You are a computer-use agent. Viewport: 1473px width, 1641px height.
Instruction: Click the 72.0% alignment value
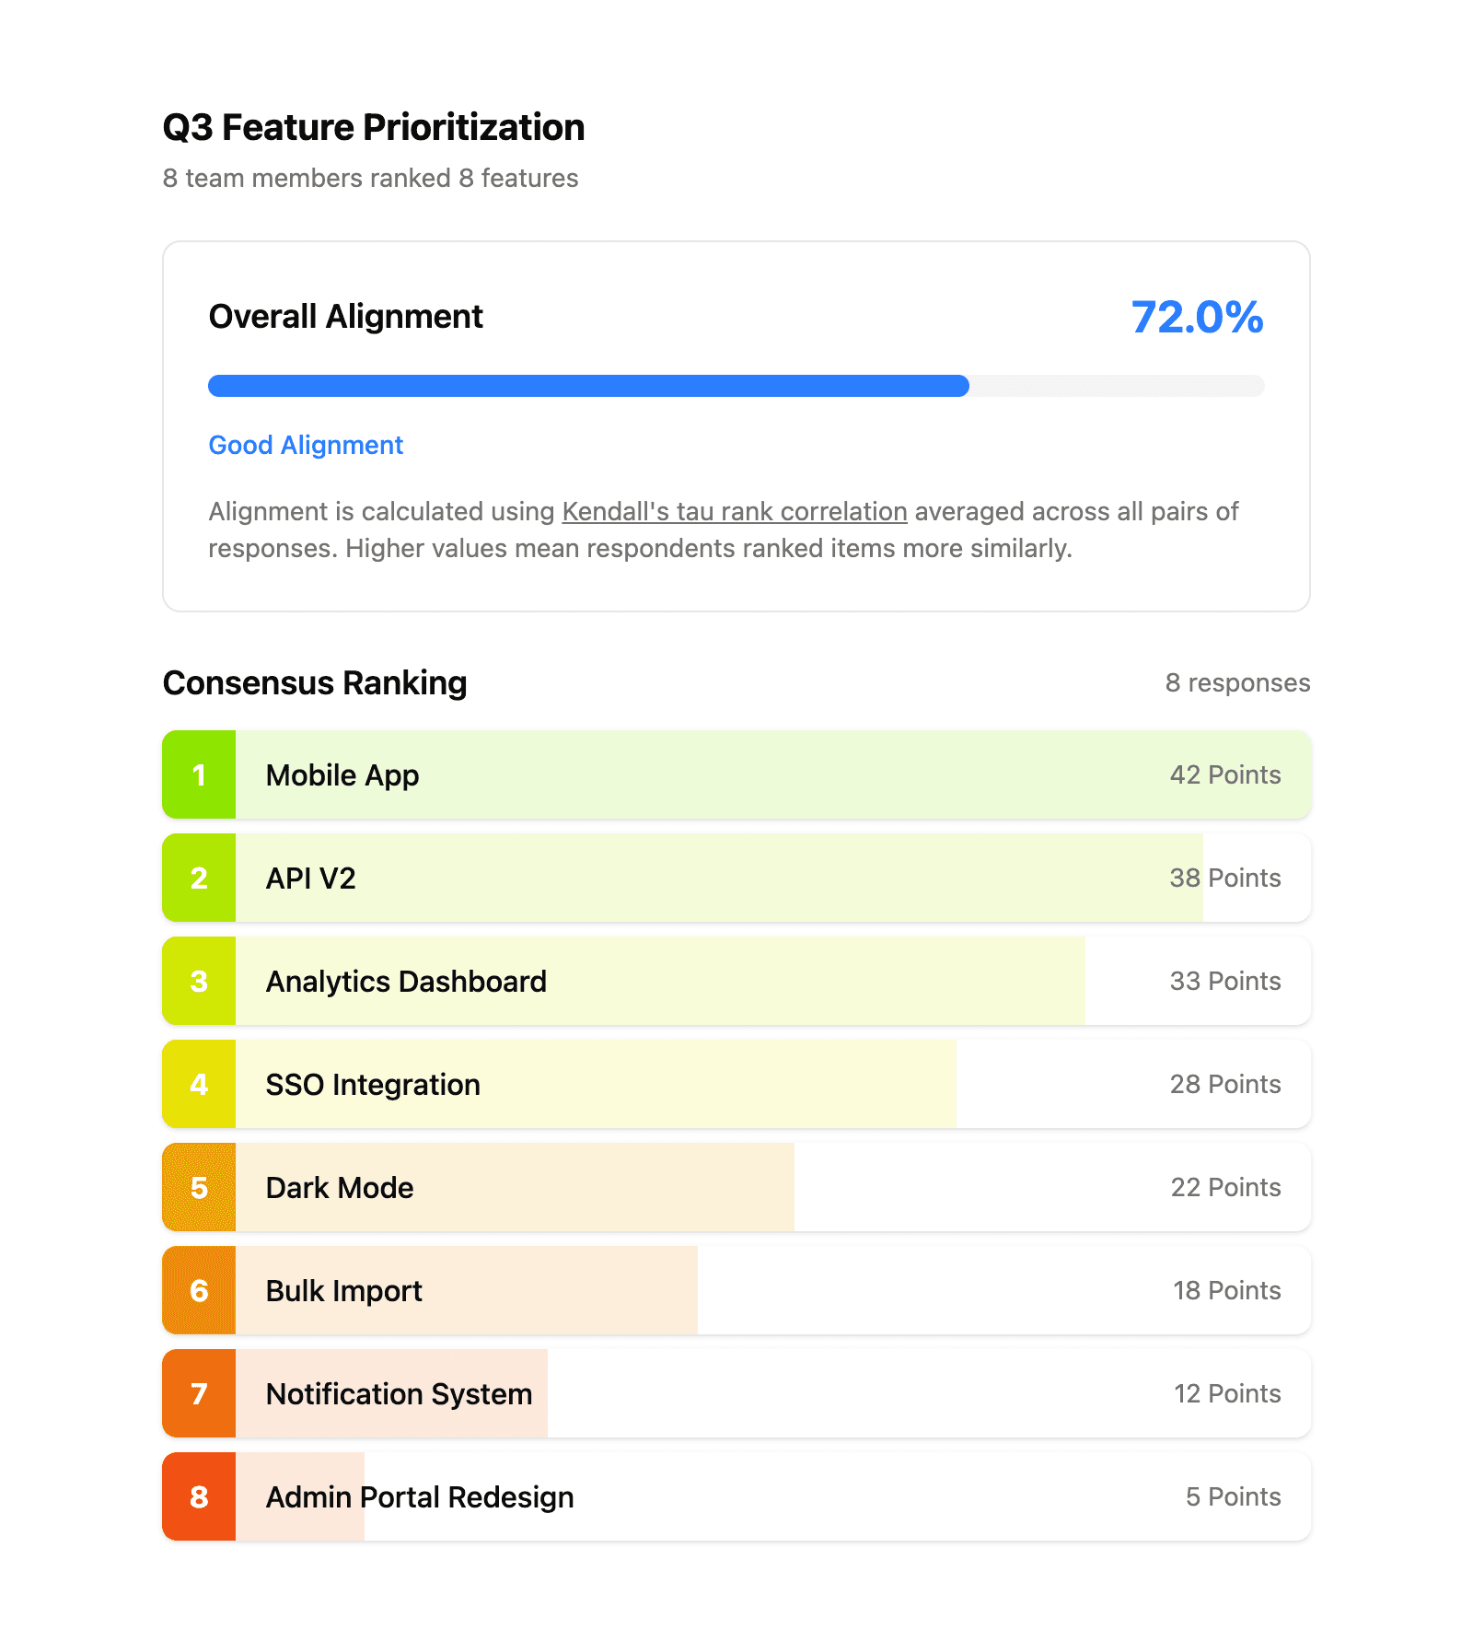click(x=1197, y=318)
